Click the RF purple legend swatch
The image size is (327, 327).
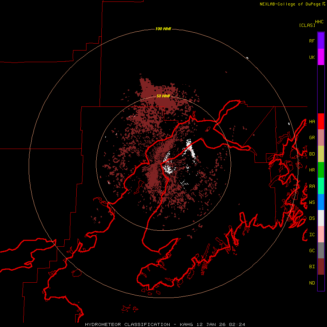tap(321, 41)
